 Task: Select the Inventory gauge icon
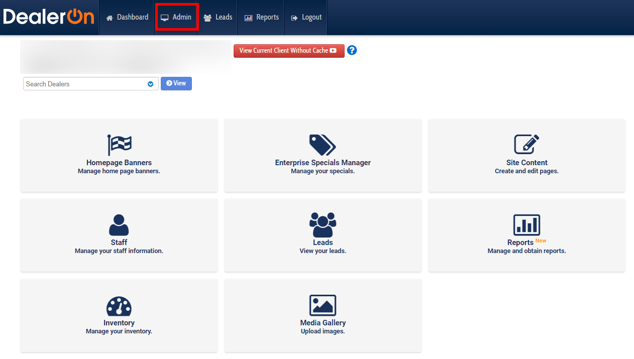(x=119, y=305)
